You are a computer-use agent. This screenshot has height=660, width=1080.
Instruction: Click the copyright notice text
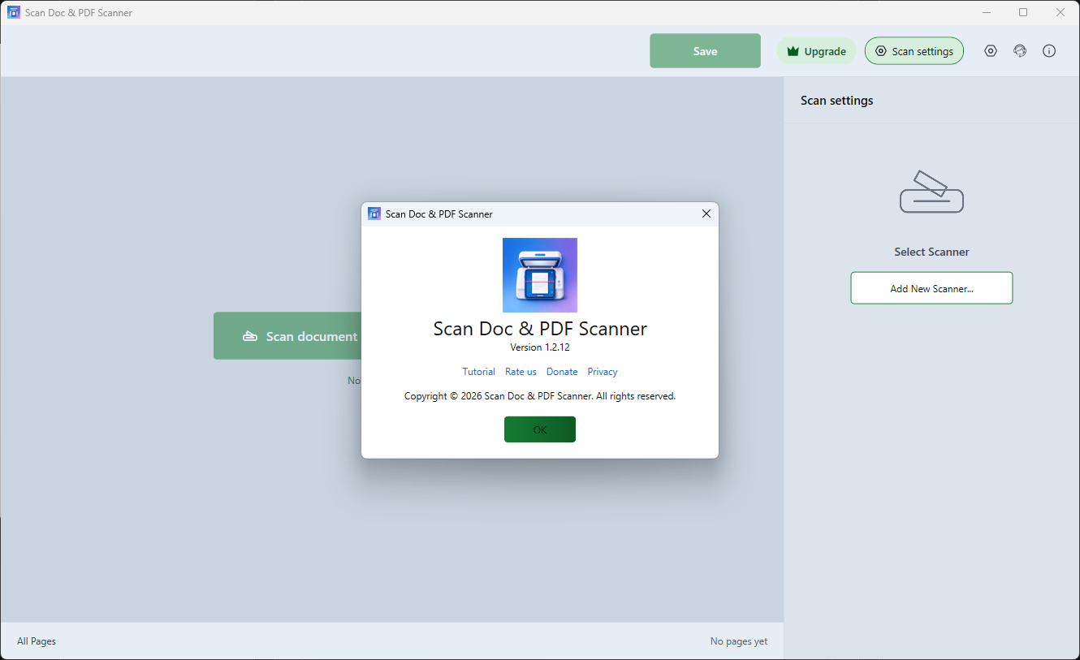540,396
